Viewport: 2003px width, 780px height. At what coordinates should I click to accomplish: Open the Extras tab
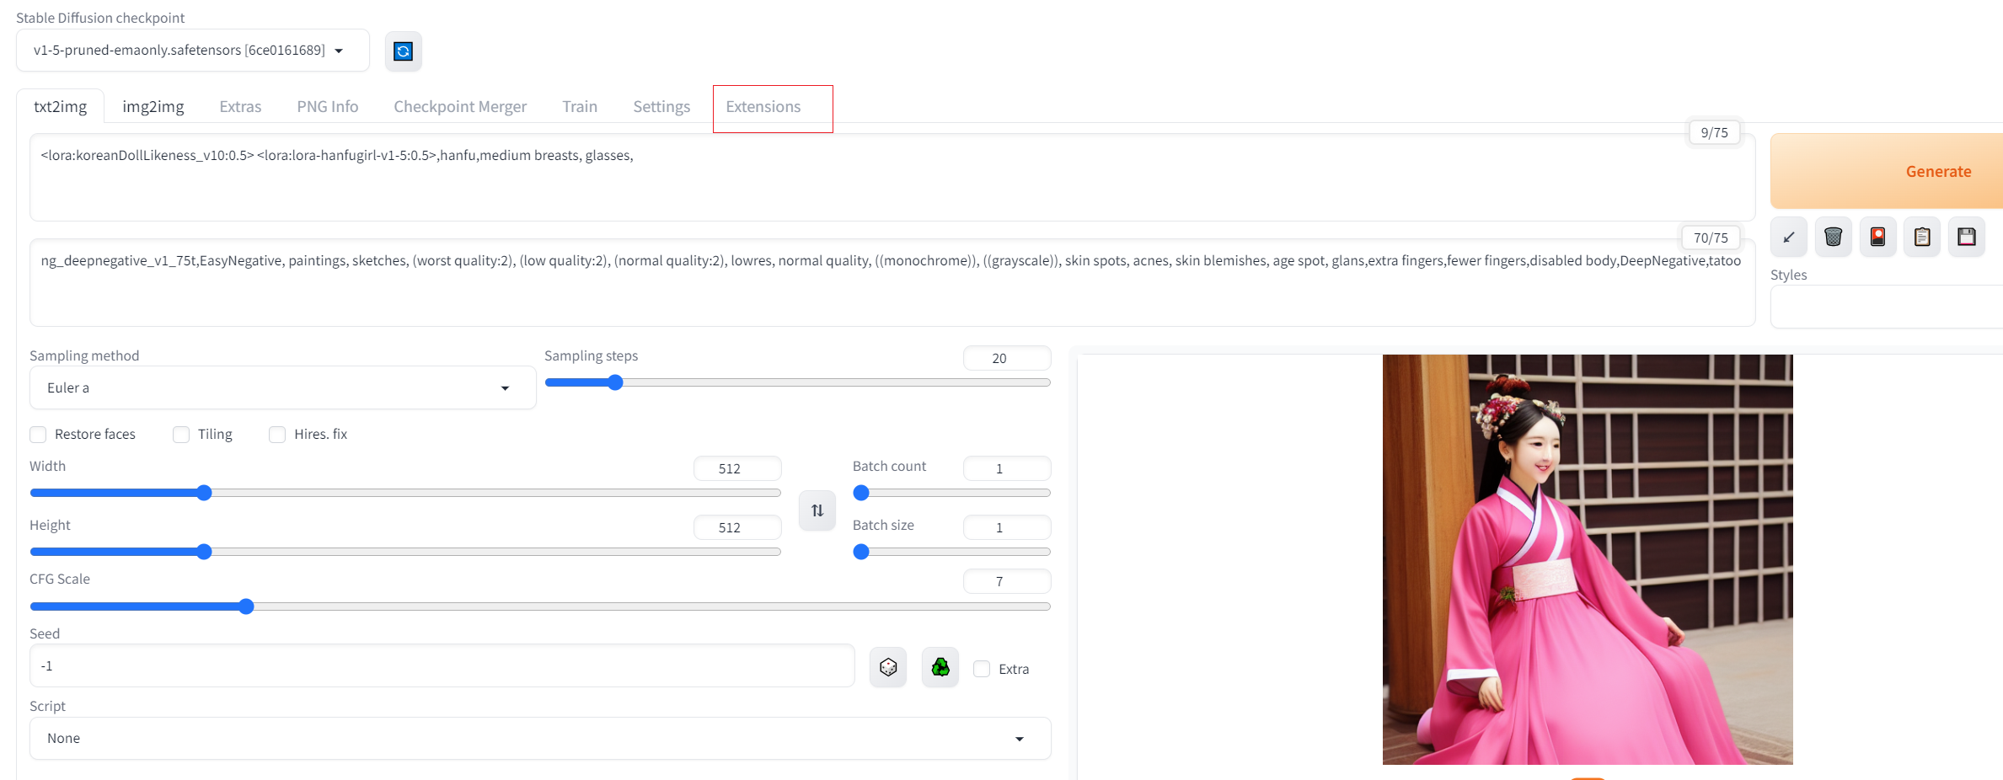(240, 107)
